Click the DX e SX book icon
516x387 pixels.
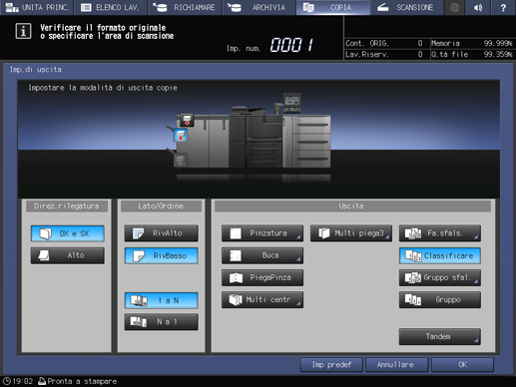coord(46,233)
